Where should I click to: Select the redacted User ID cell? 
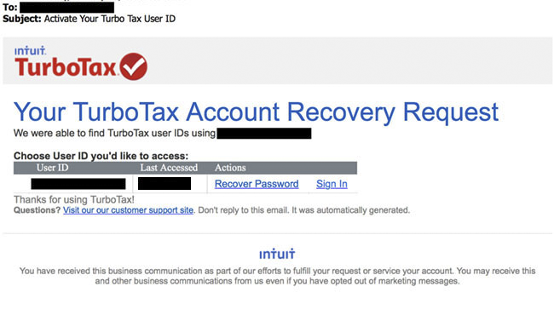pyautogui.click(x=78, y=184)
